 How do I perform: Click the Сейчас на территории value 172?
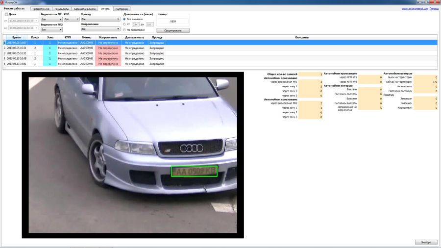click(425, 82)
